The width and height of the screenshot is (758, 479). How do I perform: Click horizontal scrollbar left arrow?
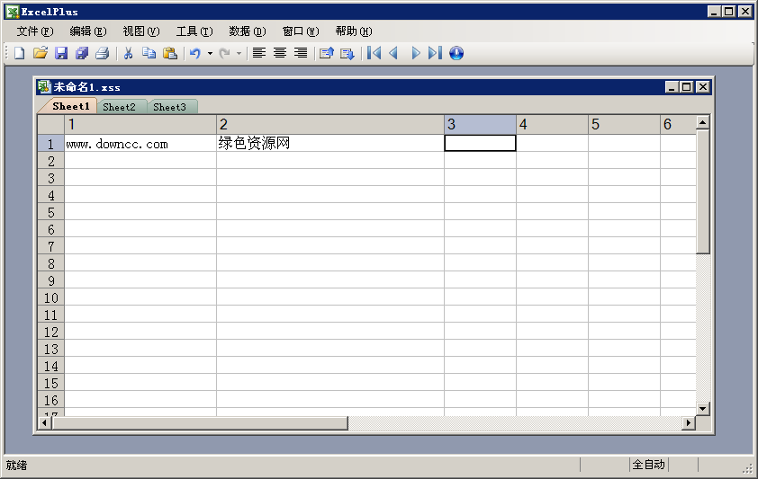click(44, 423)
